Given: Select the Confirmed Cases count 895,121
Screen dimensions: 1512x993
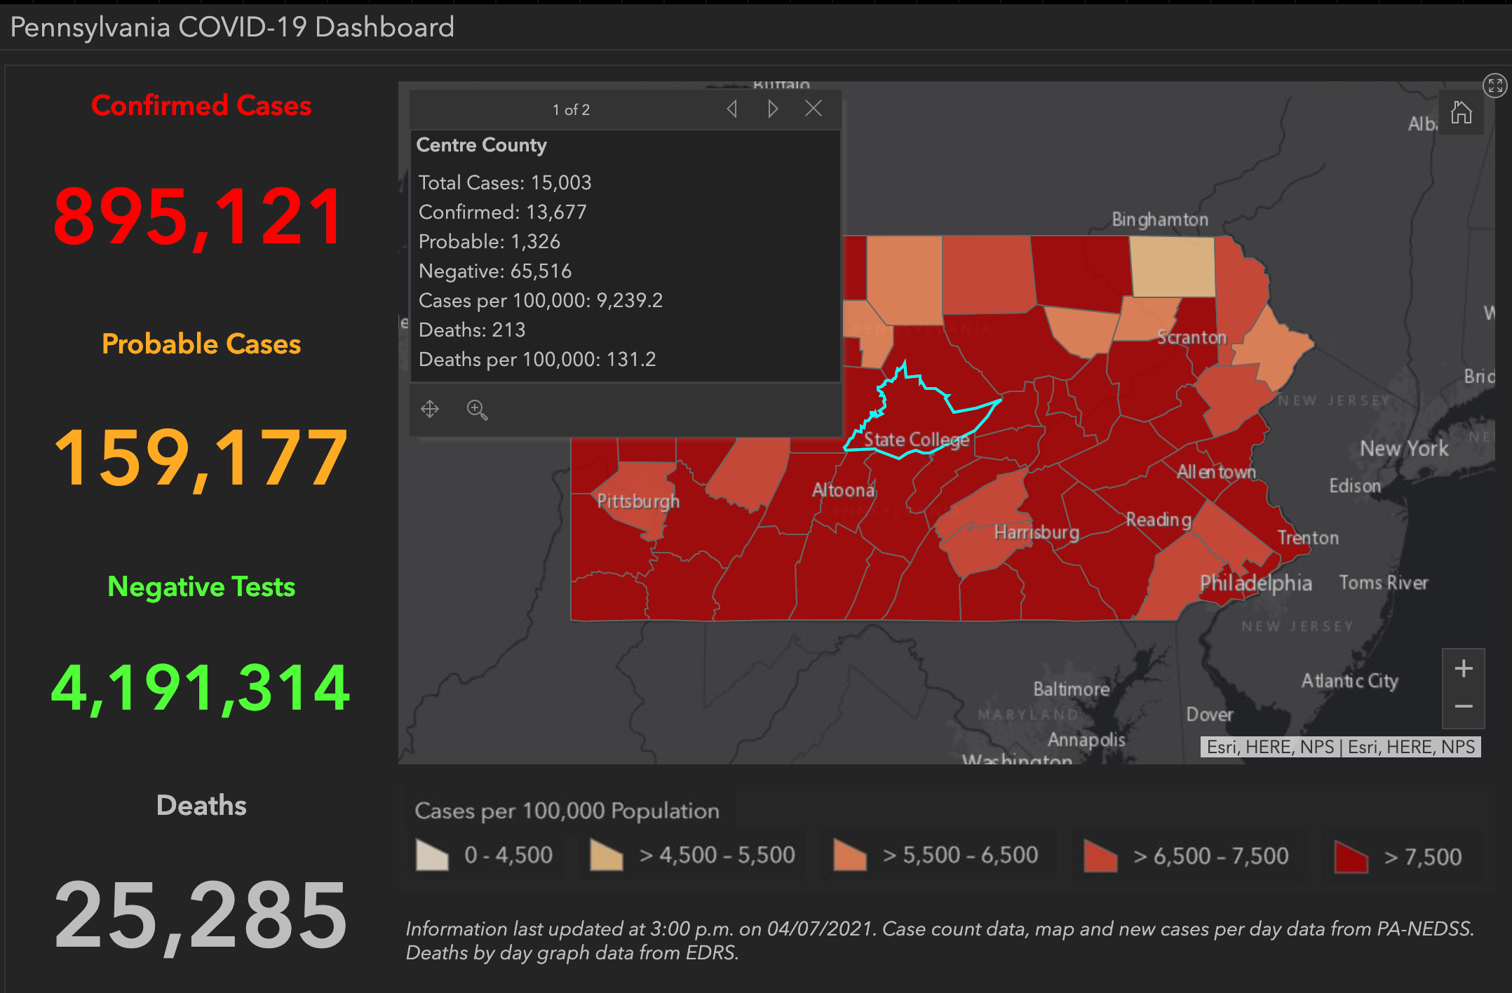Looking at the screenshot, I should [x=199, y=217].
